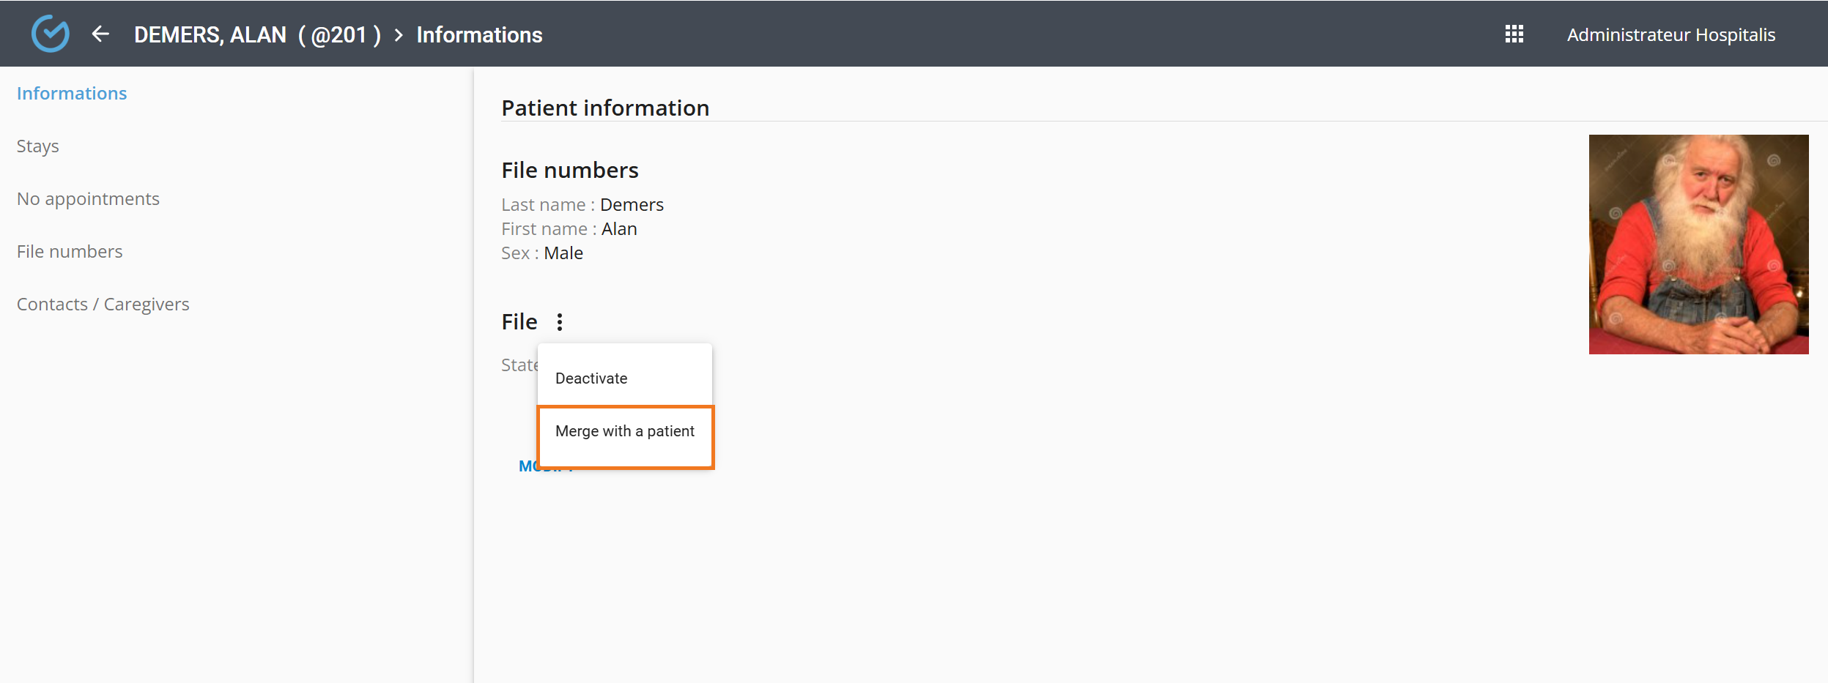Screen dimensions: 1828x683
Task: Go to Contacts / Caregivers
Action: (103, 305)
